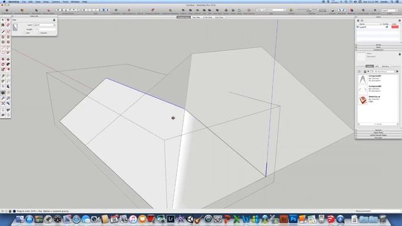Open the Components navigation dropdown arrow
This screenshot has width=402, height=226.
coord(368,72)
